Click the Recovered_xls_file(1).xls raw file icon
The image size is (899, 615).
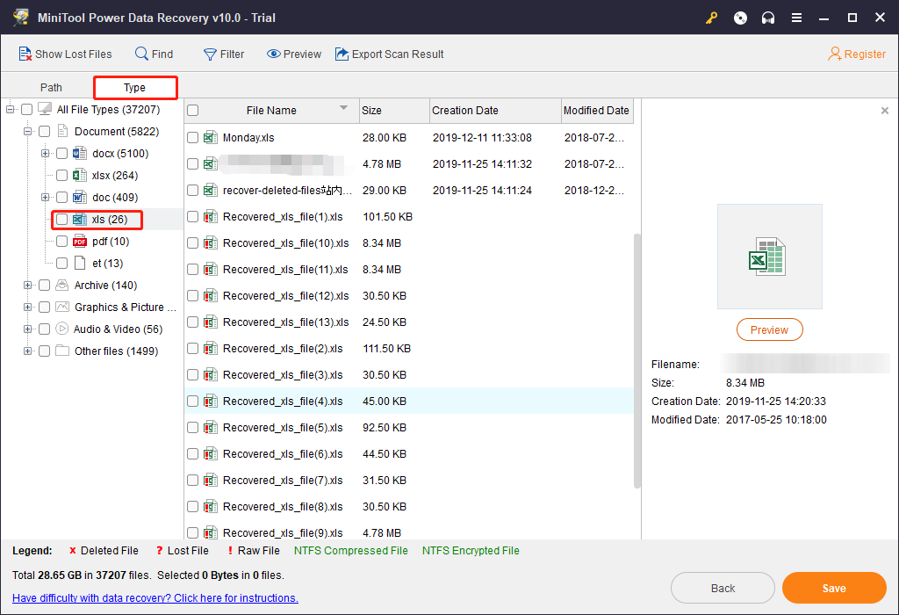click(x=211, y=216)
